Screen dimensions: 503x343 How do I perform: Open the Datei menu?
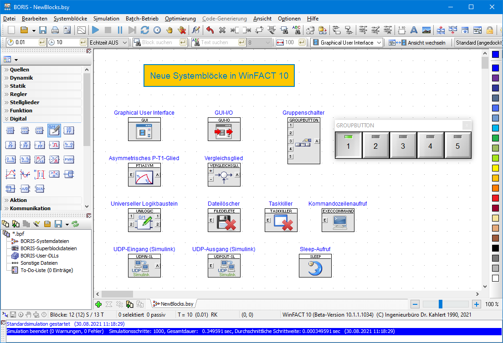tap(9, 19)
